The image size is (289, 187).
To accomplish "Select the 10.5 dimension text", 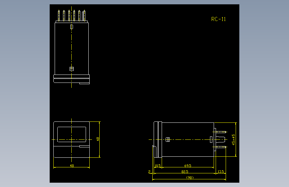I will pos(158,166).
